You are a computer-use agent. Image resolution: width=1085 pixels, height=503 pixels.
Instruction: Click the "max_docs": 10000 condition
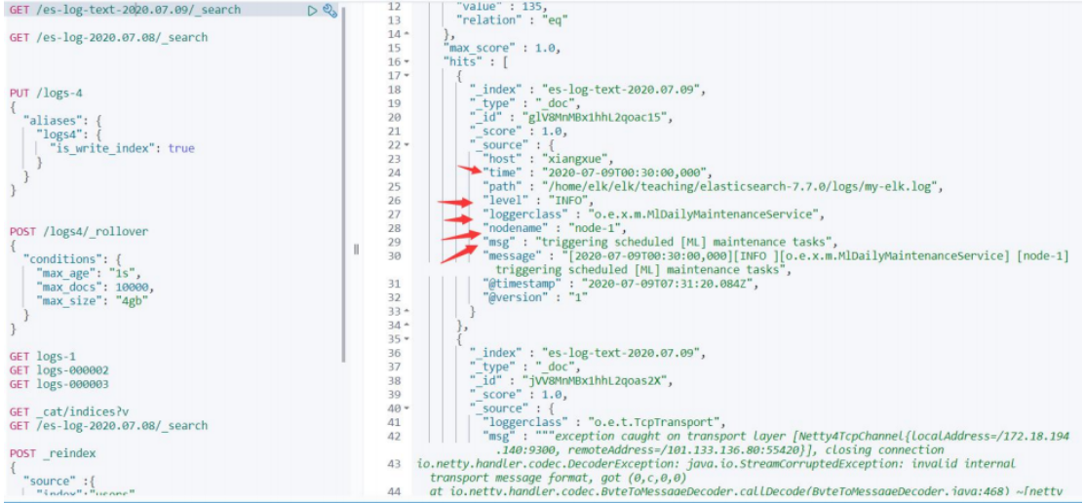pyautogui.click(x=95, y=287)
